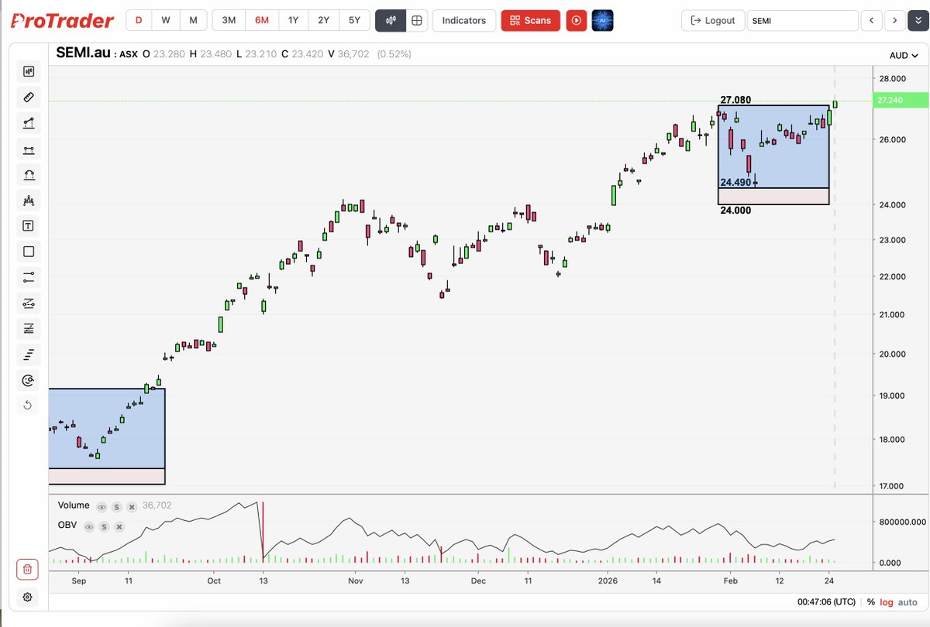The height and width of the screenshot is (627, 930).
Task: Click the left chevron beside the symbol field
Action: tap(873, 20)
